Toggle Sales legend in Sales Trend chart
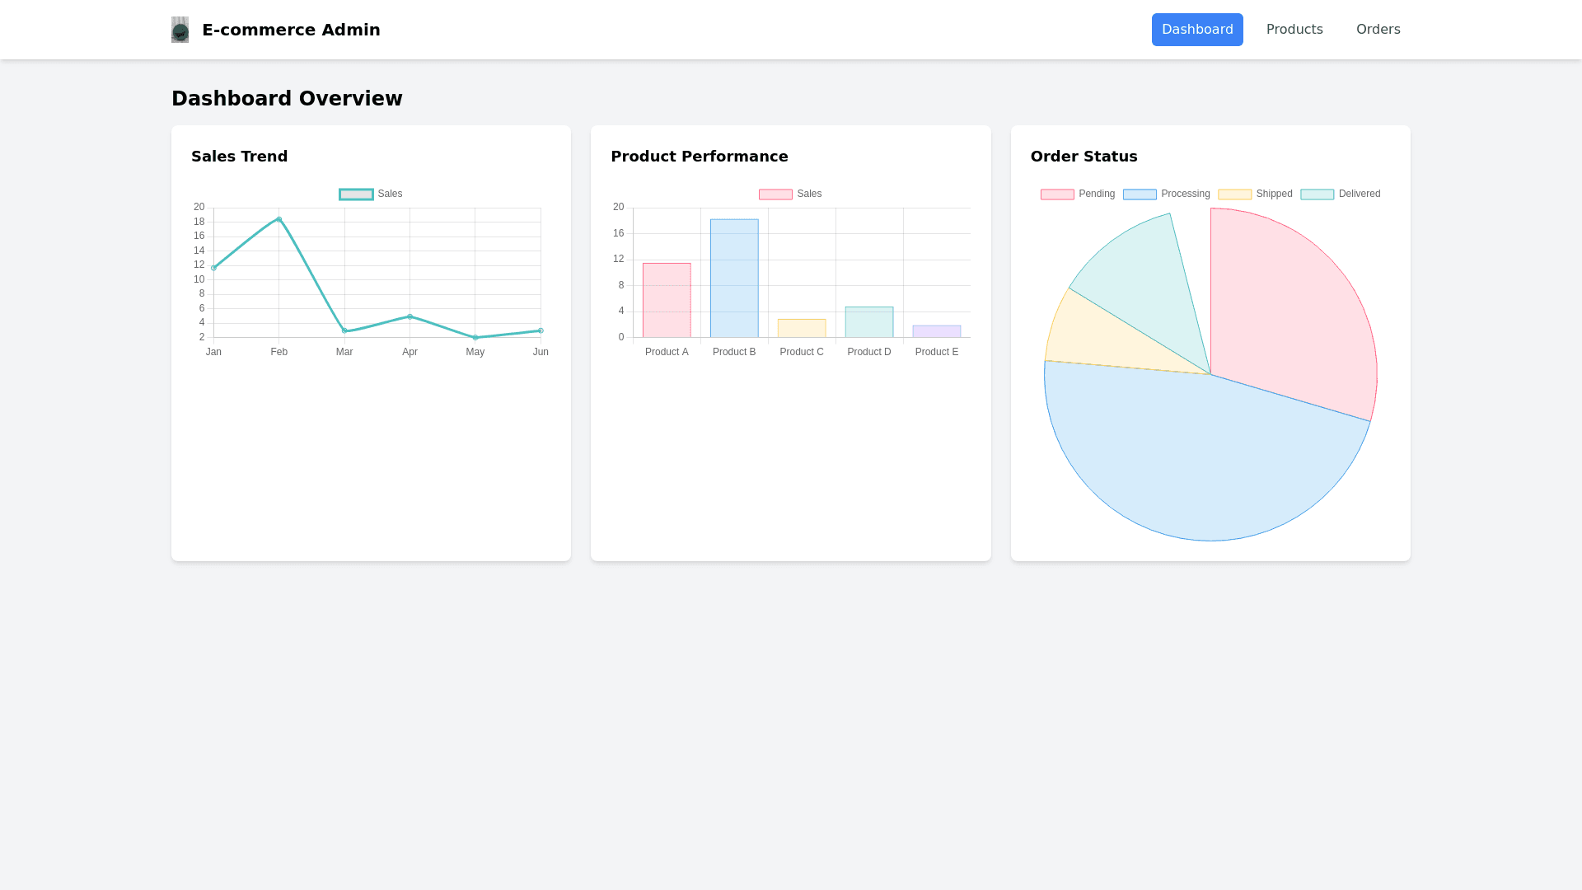 coord(371,194)
